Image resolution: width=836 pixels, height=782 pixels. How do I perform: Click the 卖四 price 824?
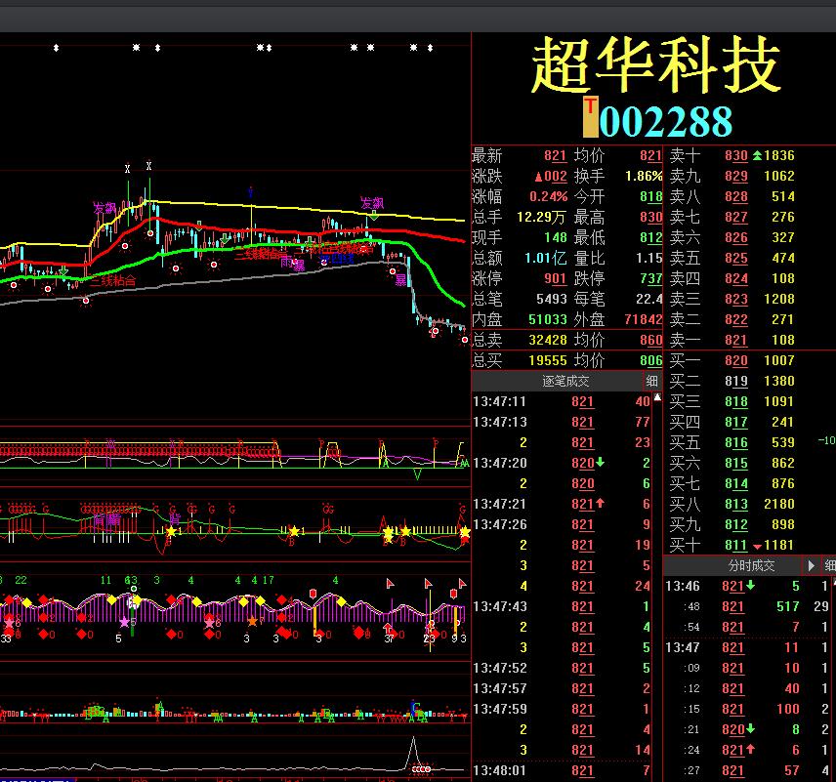point(735,278)
